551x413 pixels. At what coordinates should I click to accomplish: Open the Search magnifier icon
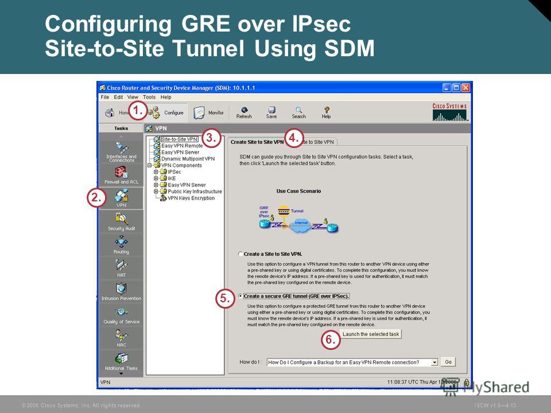pos(298,110)
